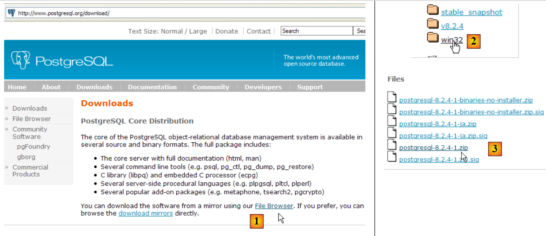This screenshot has height=236, width=546.
Task: Click the win32 folder icon
Action: tap(433, 38)
